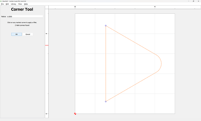The width and height of the screenshot is (201, 121).
Task: Click the 0 mark on the horizontal ruler
Action: pyautogui.click(x=75, y=6)
